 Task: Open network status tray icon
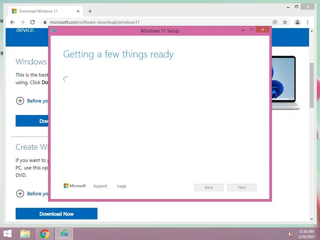click(x=283, y=234)
